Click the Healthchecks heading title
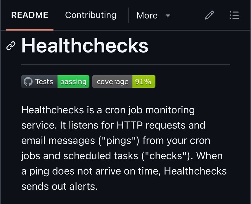251x204 pixels. tap(85, 46)
